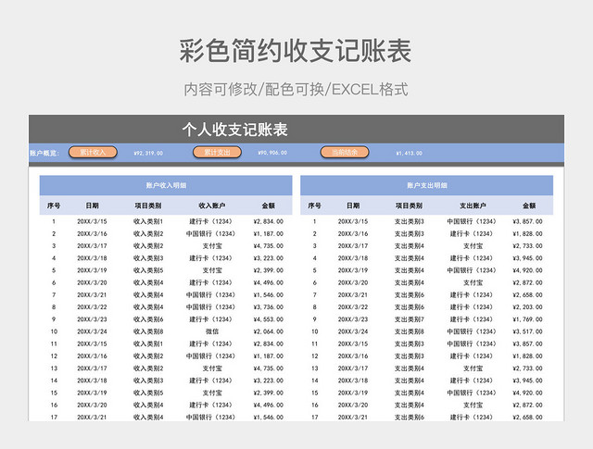593x449 pixels.
Task: Select the ¥3,517.00 amount cell
Action: (527, 331)
